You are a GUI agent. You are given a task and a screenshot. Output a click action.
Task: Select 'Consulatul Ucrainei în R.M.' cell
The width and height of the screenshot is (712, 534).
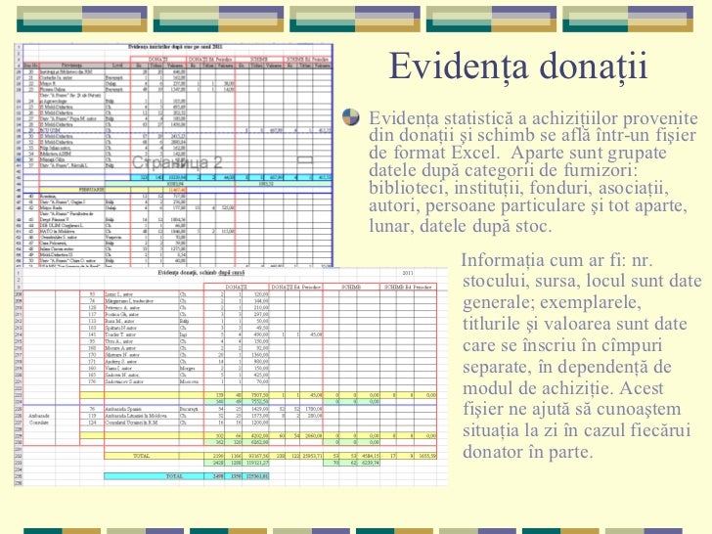(x=142, y=423)
